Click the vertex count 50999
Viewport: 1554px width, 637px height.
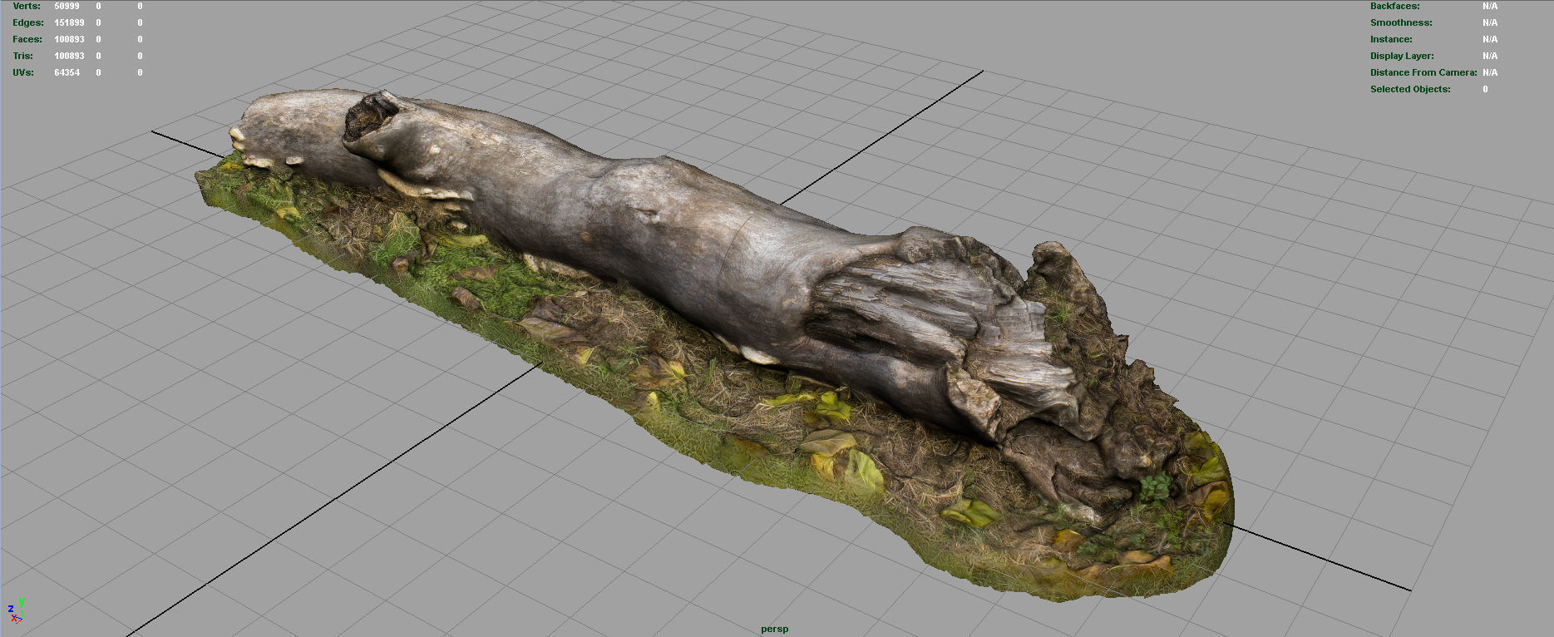tap(67, 6)
